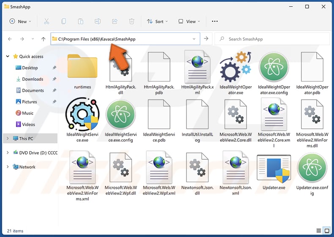Open the address bar history dropdown
The image size is (334, 237).
(x=194, y=39)
